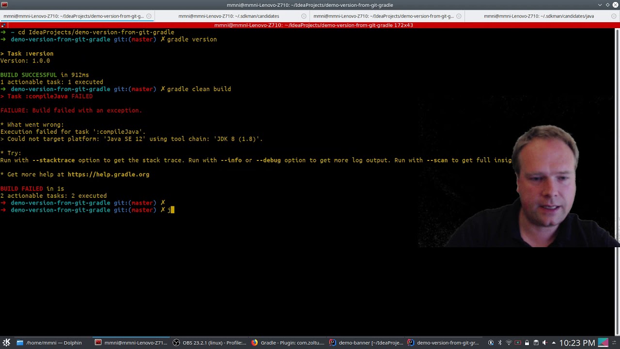Open panel settings icon at taskbar end
The width and height of the screenshot is (620, 349).
tap(615, 343)
